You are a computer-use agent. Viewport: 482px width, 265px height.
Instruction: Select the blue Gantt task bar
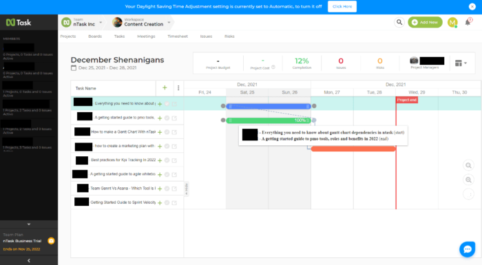(x=269, y=107)
